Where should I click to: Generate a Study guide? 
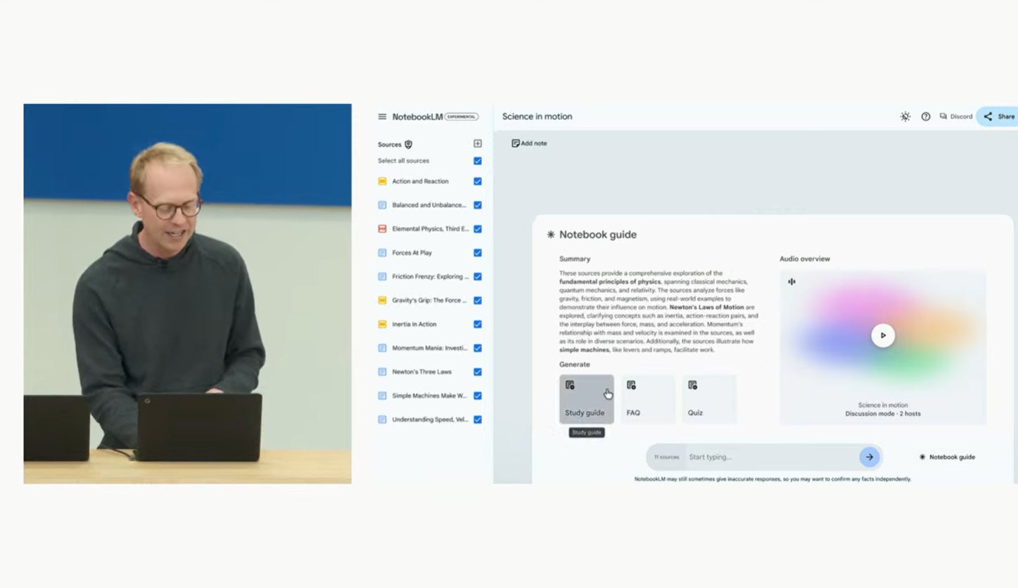(x=586, y=399)
